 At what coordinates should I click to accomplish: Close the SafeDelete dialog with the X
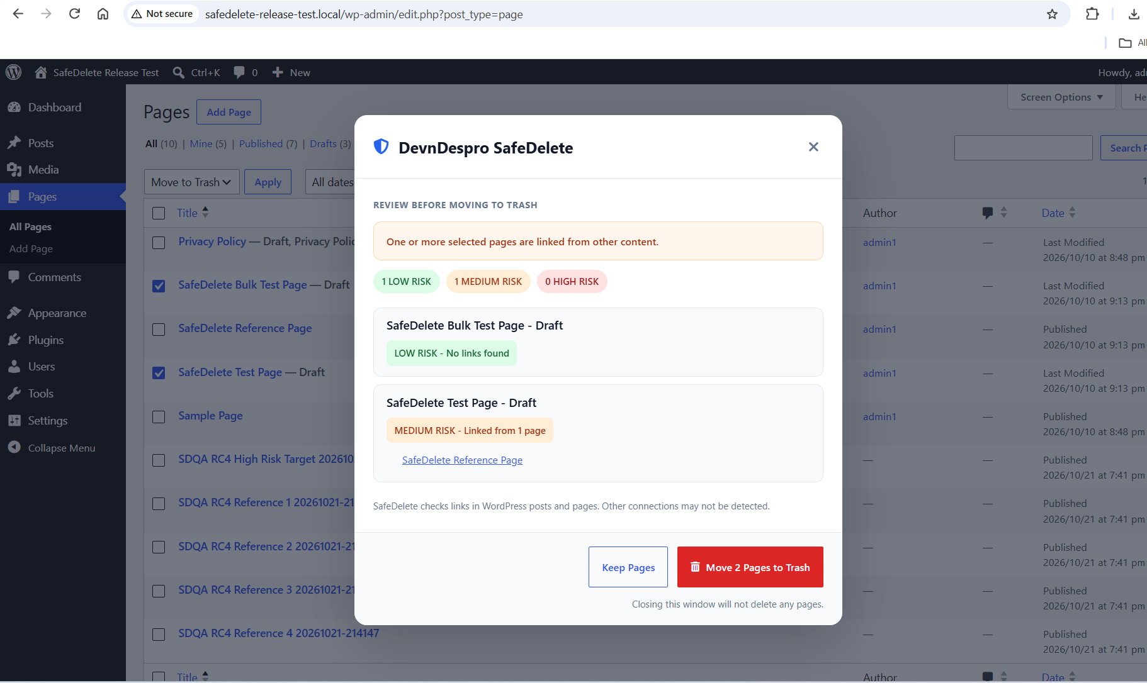click(813, 147)
